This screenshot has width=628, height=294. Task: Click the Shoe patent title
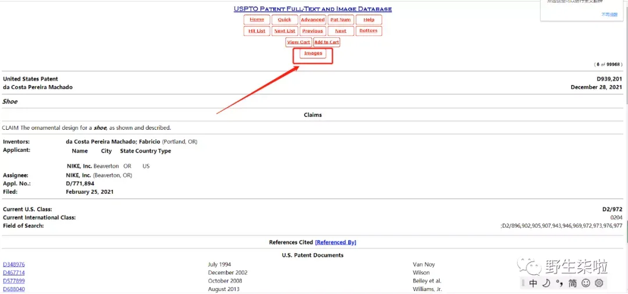[10, 101]
